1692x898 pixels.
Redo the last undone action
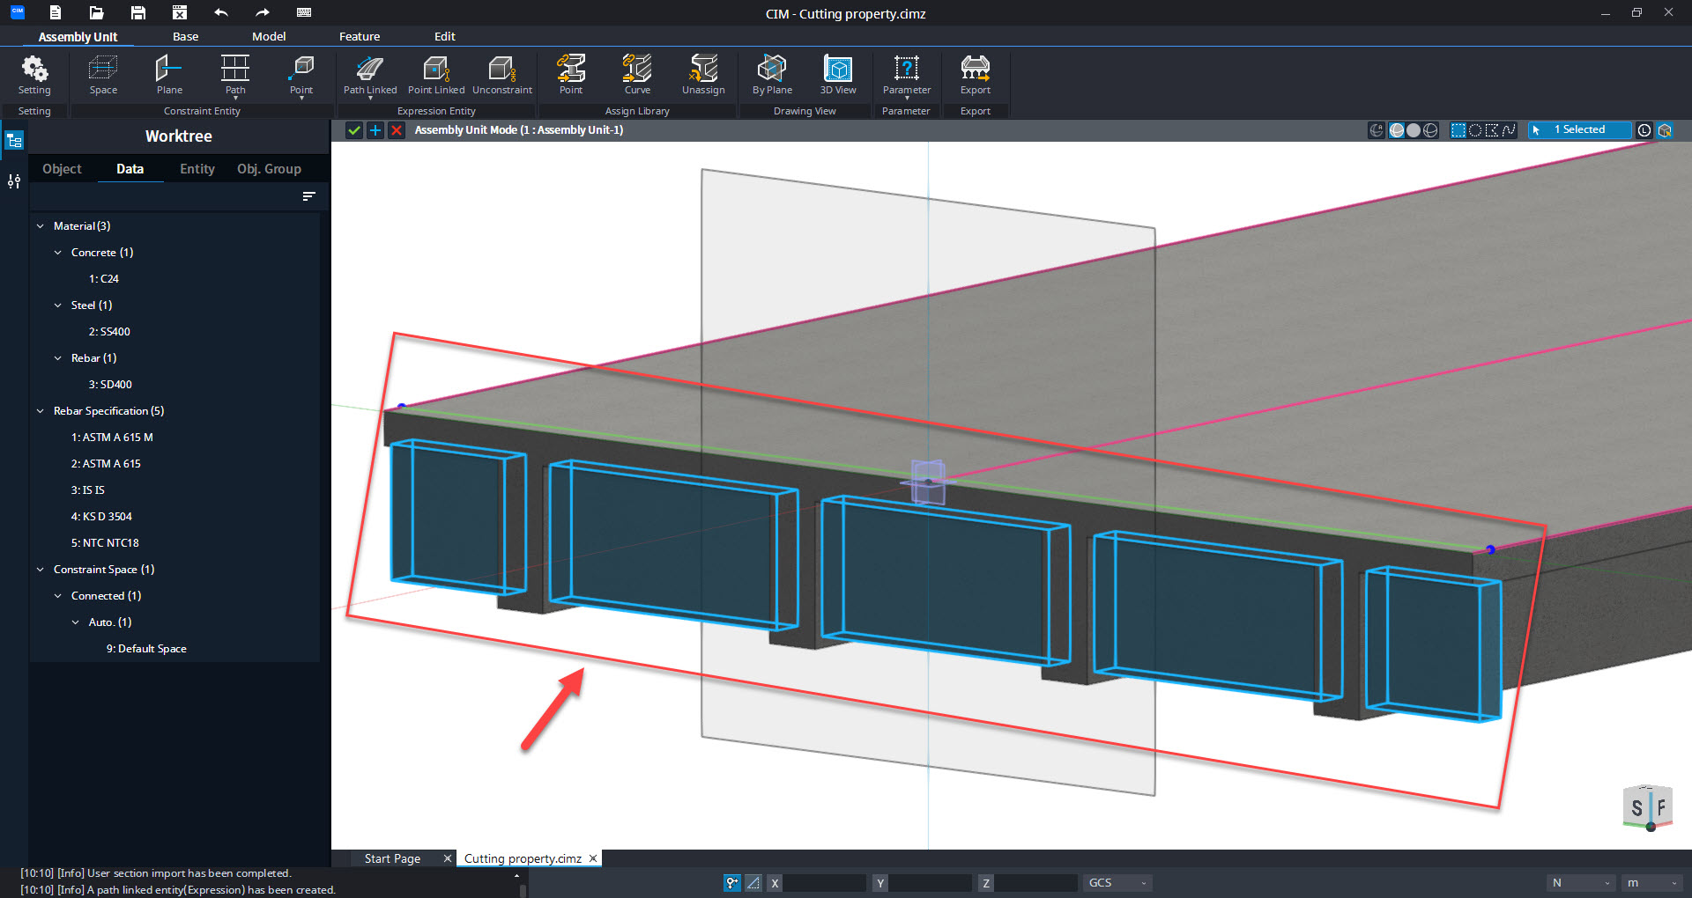click(263, 12)
